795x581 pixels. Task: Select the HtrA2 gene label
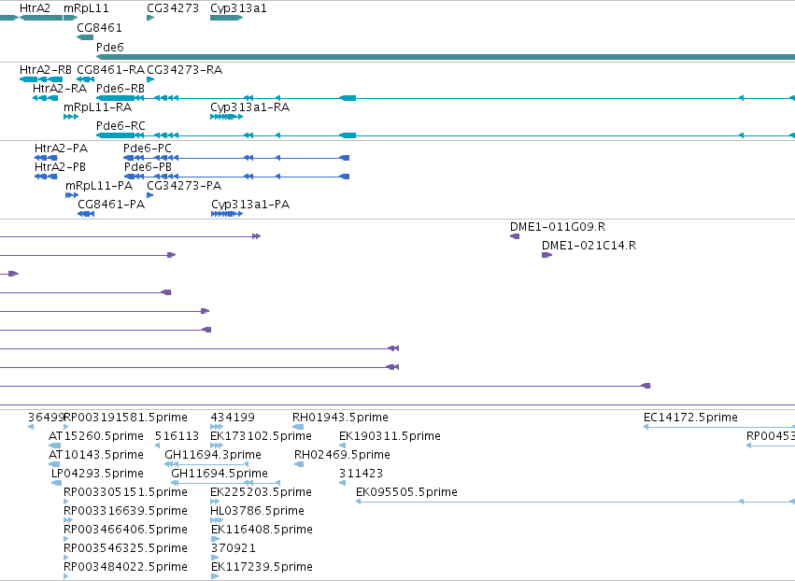tap(35, 8)
